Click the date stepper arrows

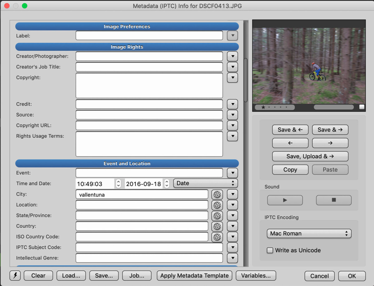tap(167, 184)
